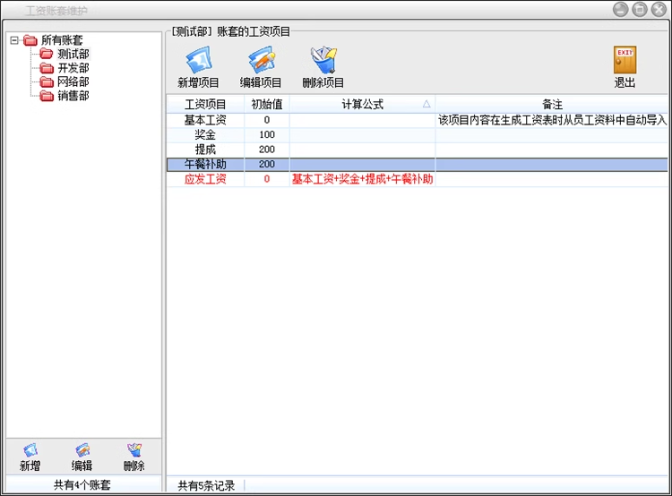Sort by 初始值 column header

267,104
